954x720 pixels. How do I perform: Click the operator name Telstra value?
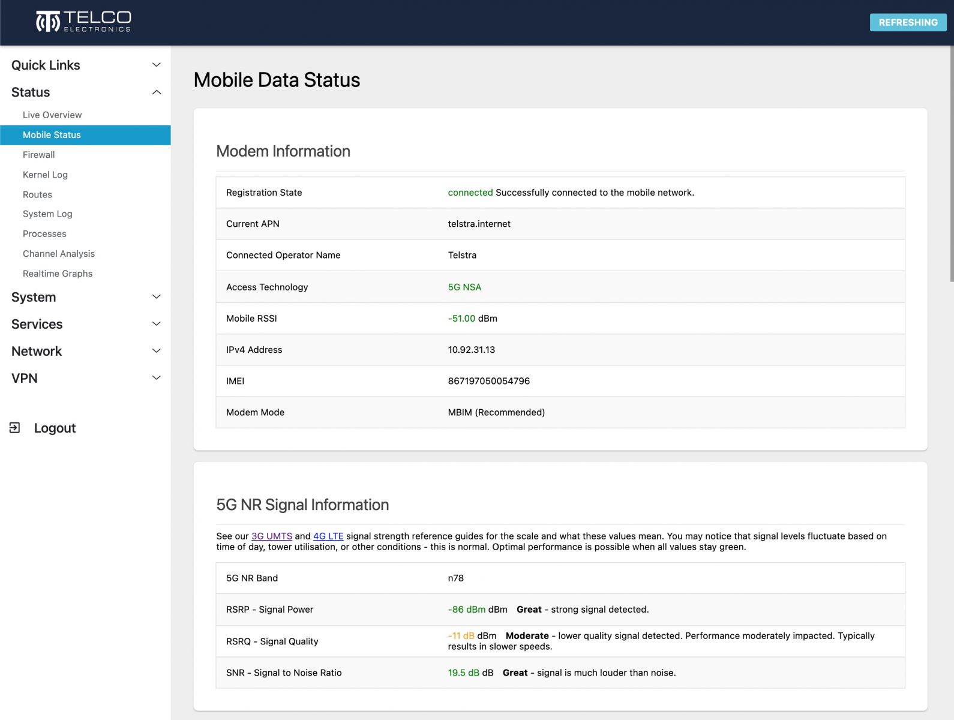[462, 255]
